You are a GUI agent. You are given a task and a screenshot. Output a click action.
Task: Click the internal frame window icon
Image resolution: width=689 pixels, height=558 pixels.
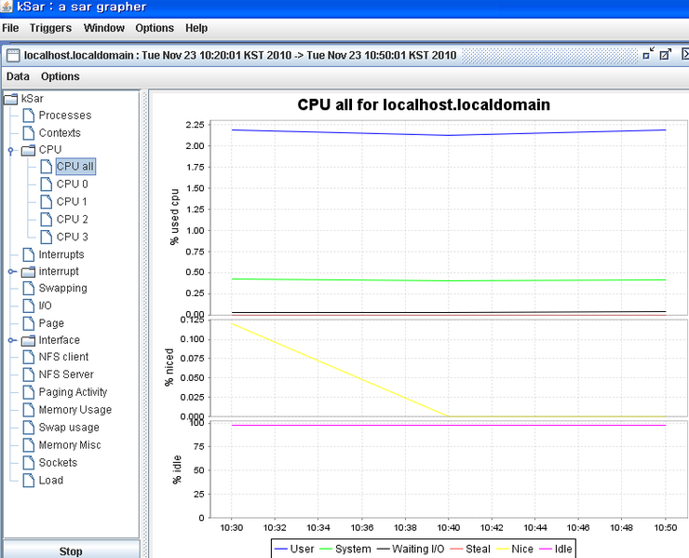(x=13, y=55)
